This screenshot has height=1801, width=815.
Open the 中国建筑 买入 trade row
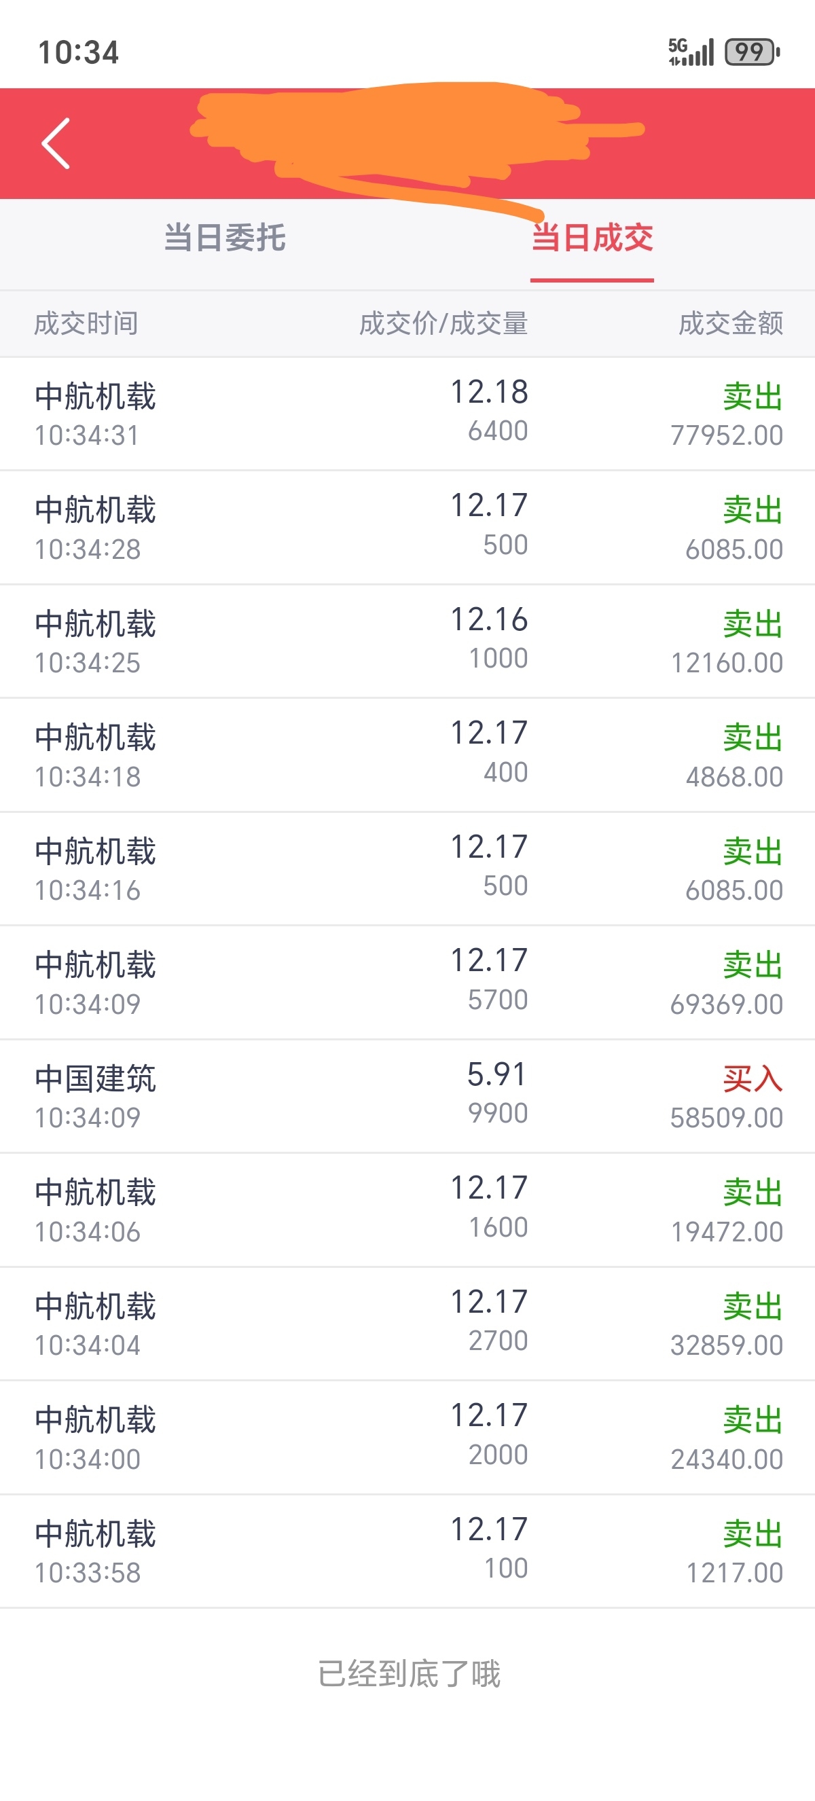click(407, 1096)
